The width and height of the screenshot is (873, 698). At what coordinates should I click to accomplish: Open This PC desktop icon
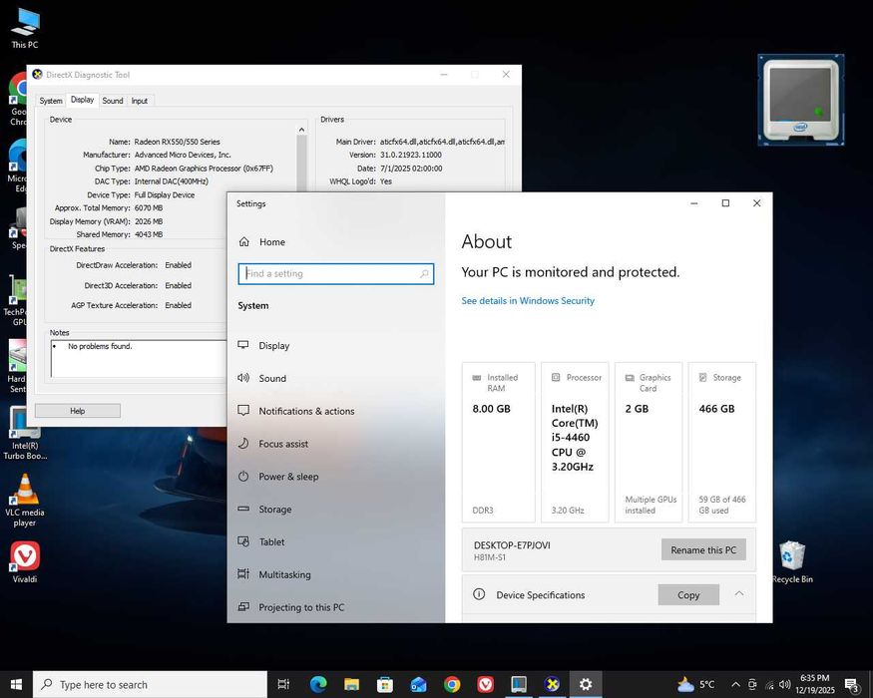[25, 29]
